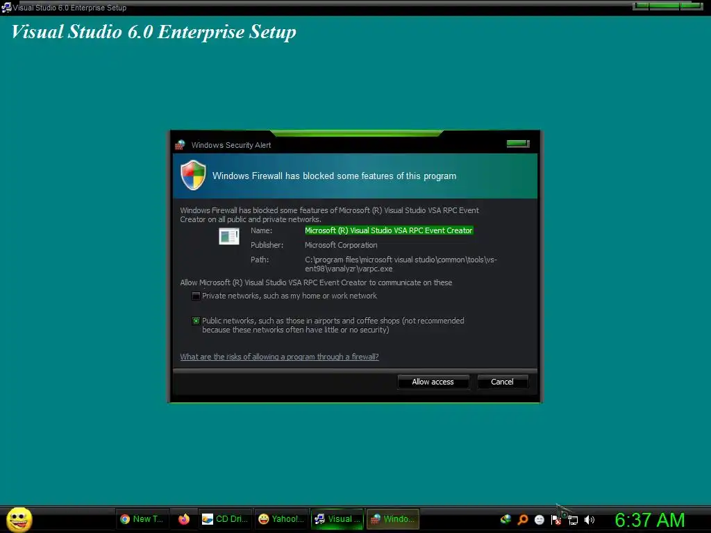Open the volume speaker tray icon

coord(589,520)
